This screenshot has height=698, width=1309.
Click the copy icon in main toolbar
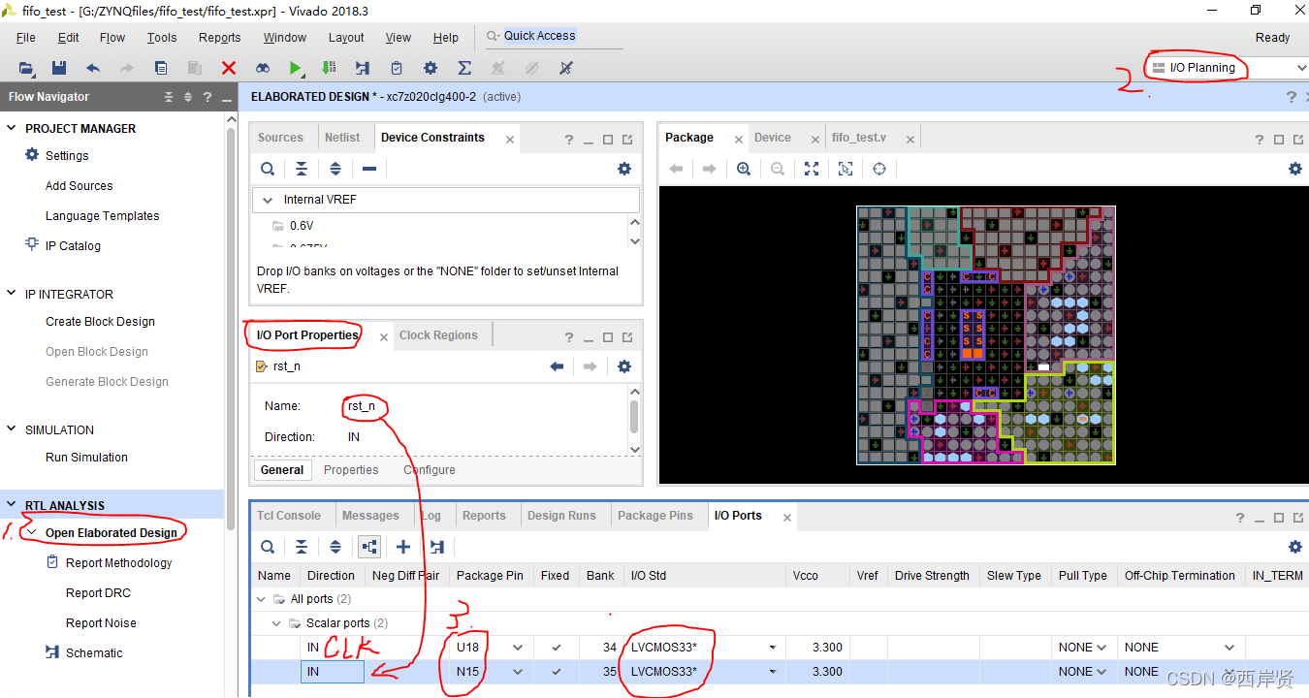tap(161, 68)
